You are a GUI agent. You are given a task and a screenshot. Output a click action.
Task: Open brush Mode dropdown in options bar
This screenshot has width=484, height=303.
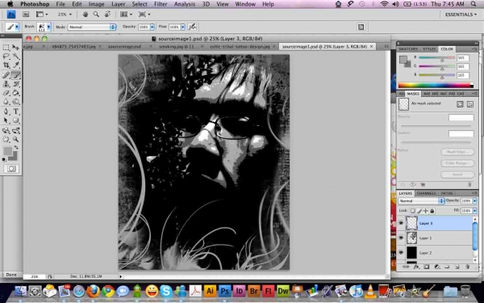point(92,27)
